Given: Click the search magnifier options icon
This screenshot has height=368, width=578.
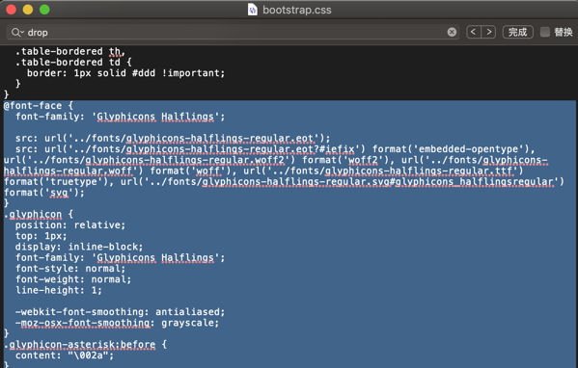Looking at the screenshot, I should tap(17, 33).
